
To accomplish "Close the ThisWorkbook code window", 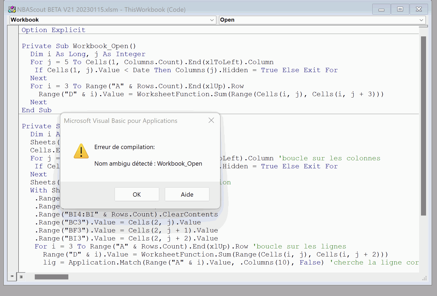I will click(419, 9).
